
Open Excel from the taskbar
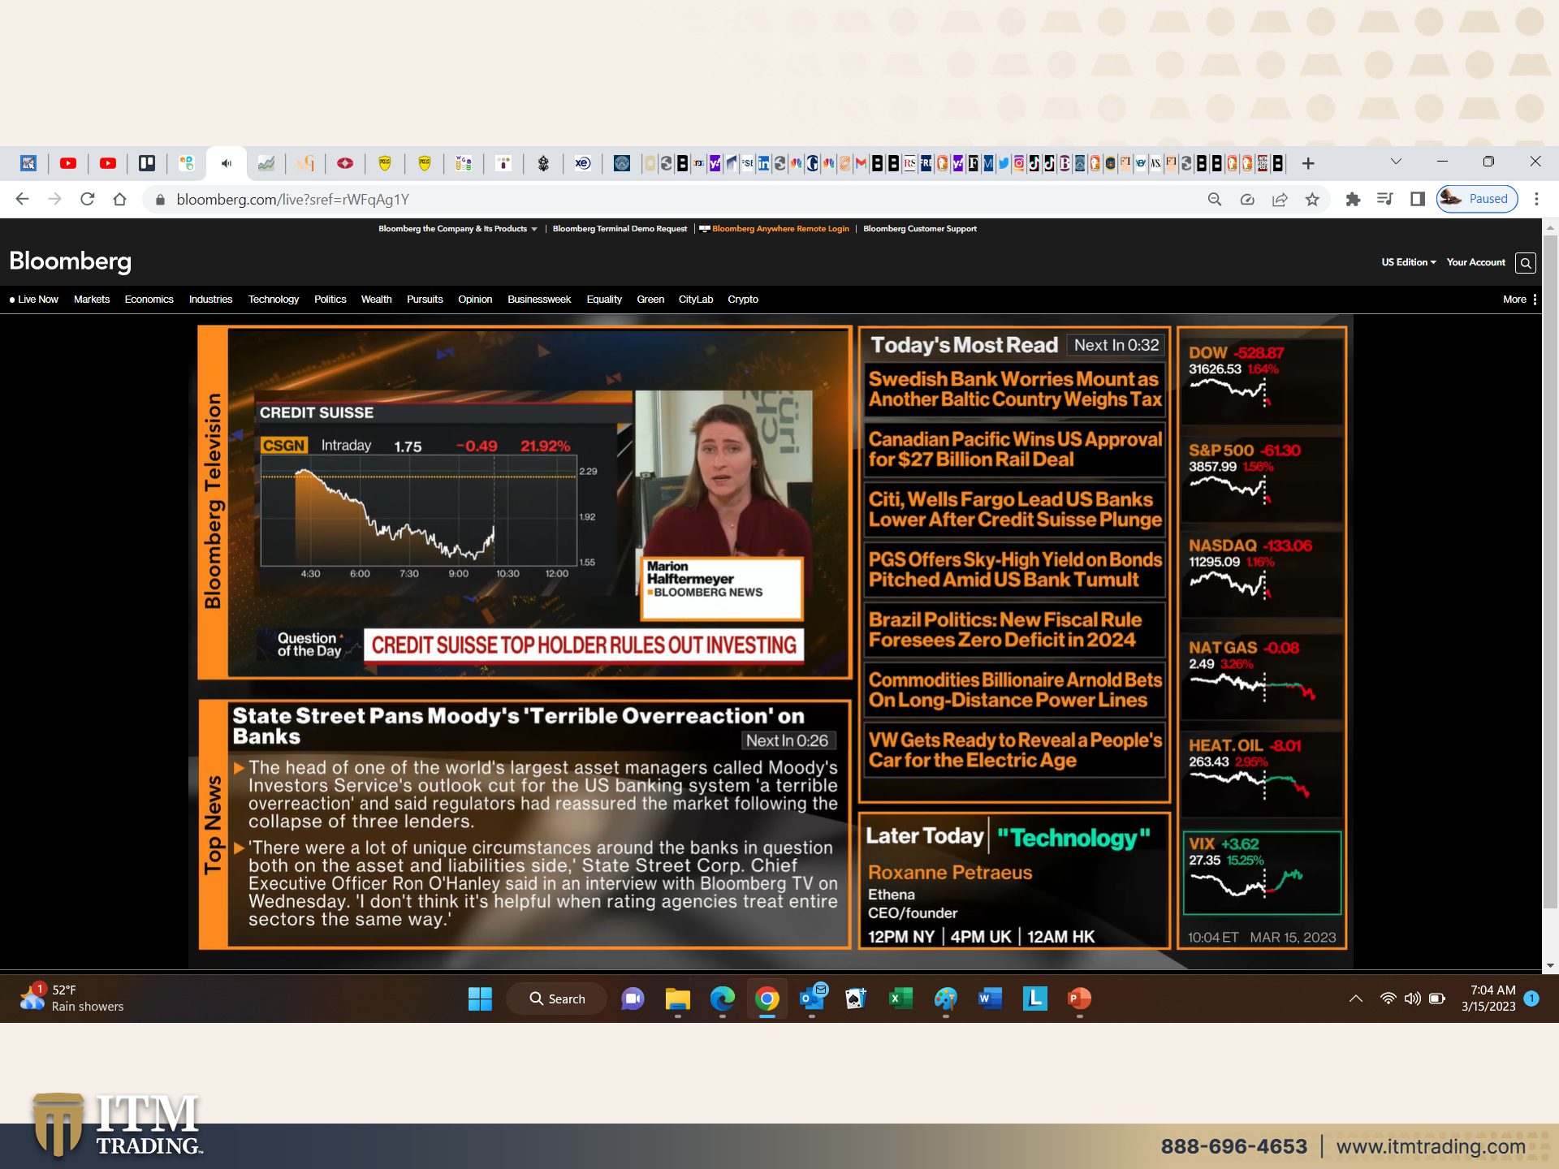click(900, 999)
